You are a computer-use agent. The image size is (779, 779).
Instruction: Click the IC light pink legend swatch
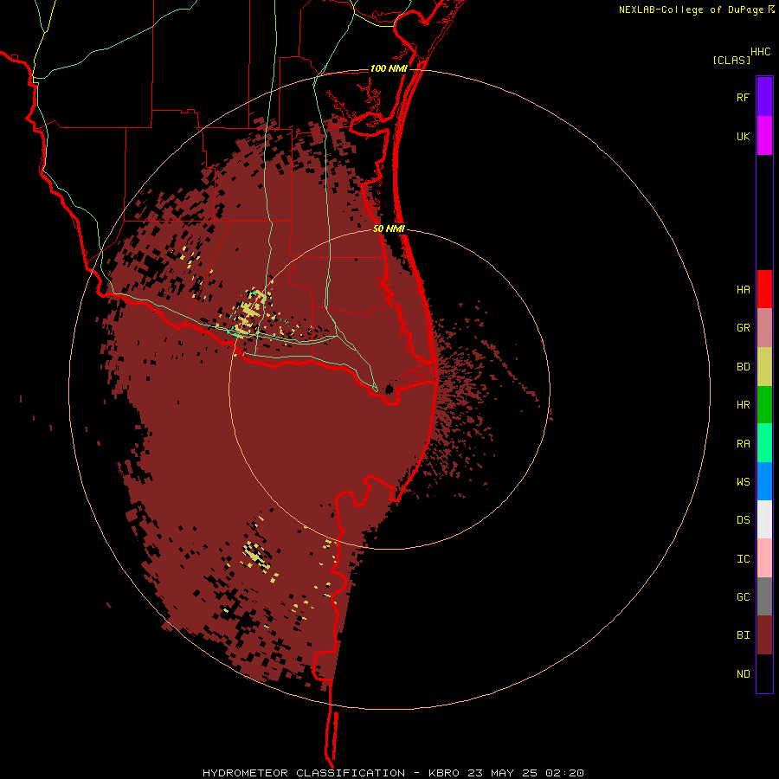(x=764, y=558)
